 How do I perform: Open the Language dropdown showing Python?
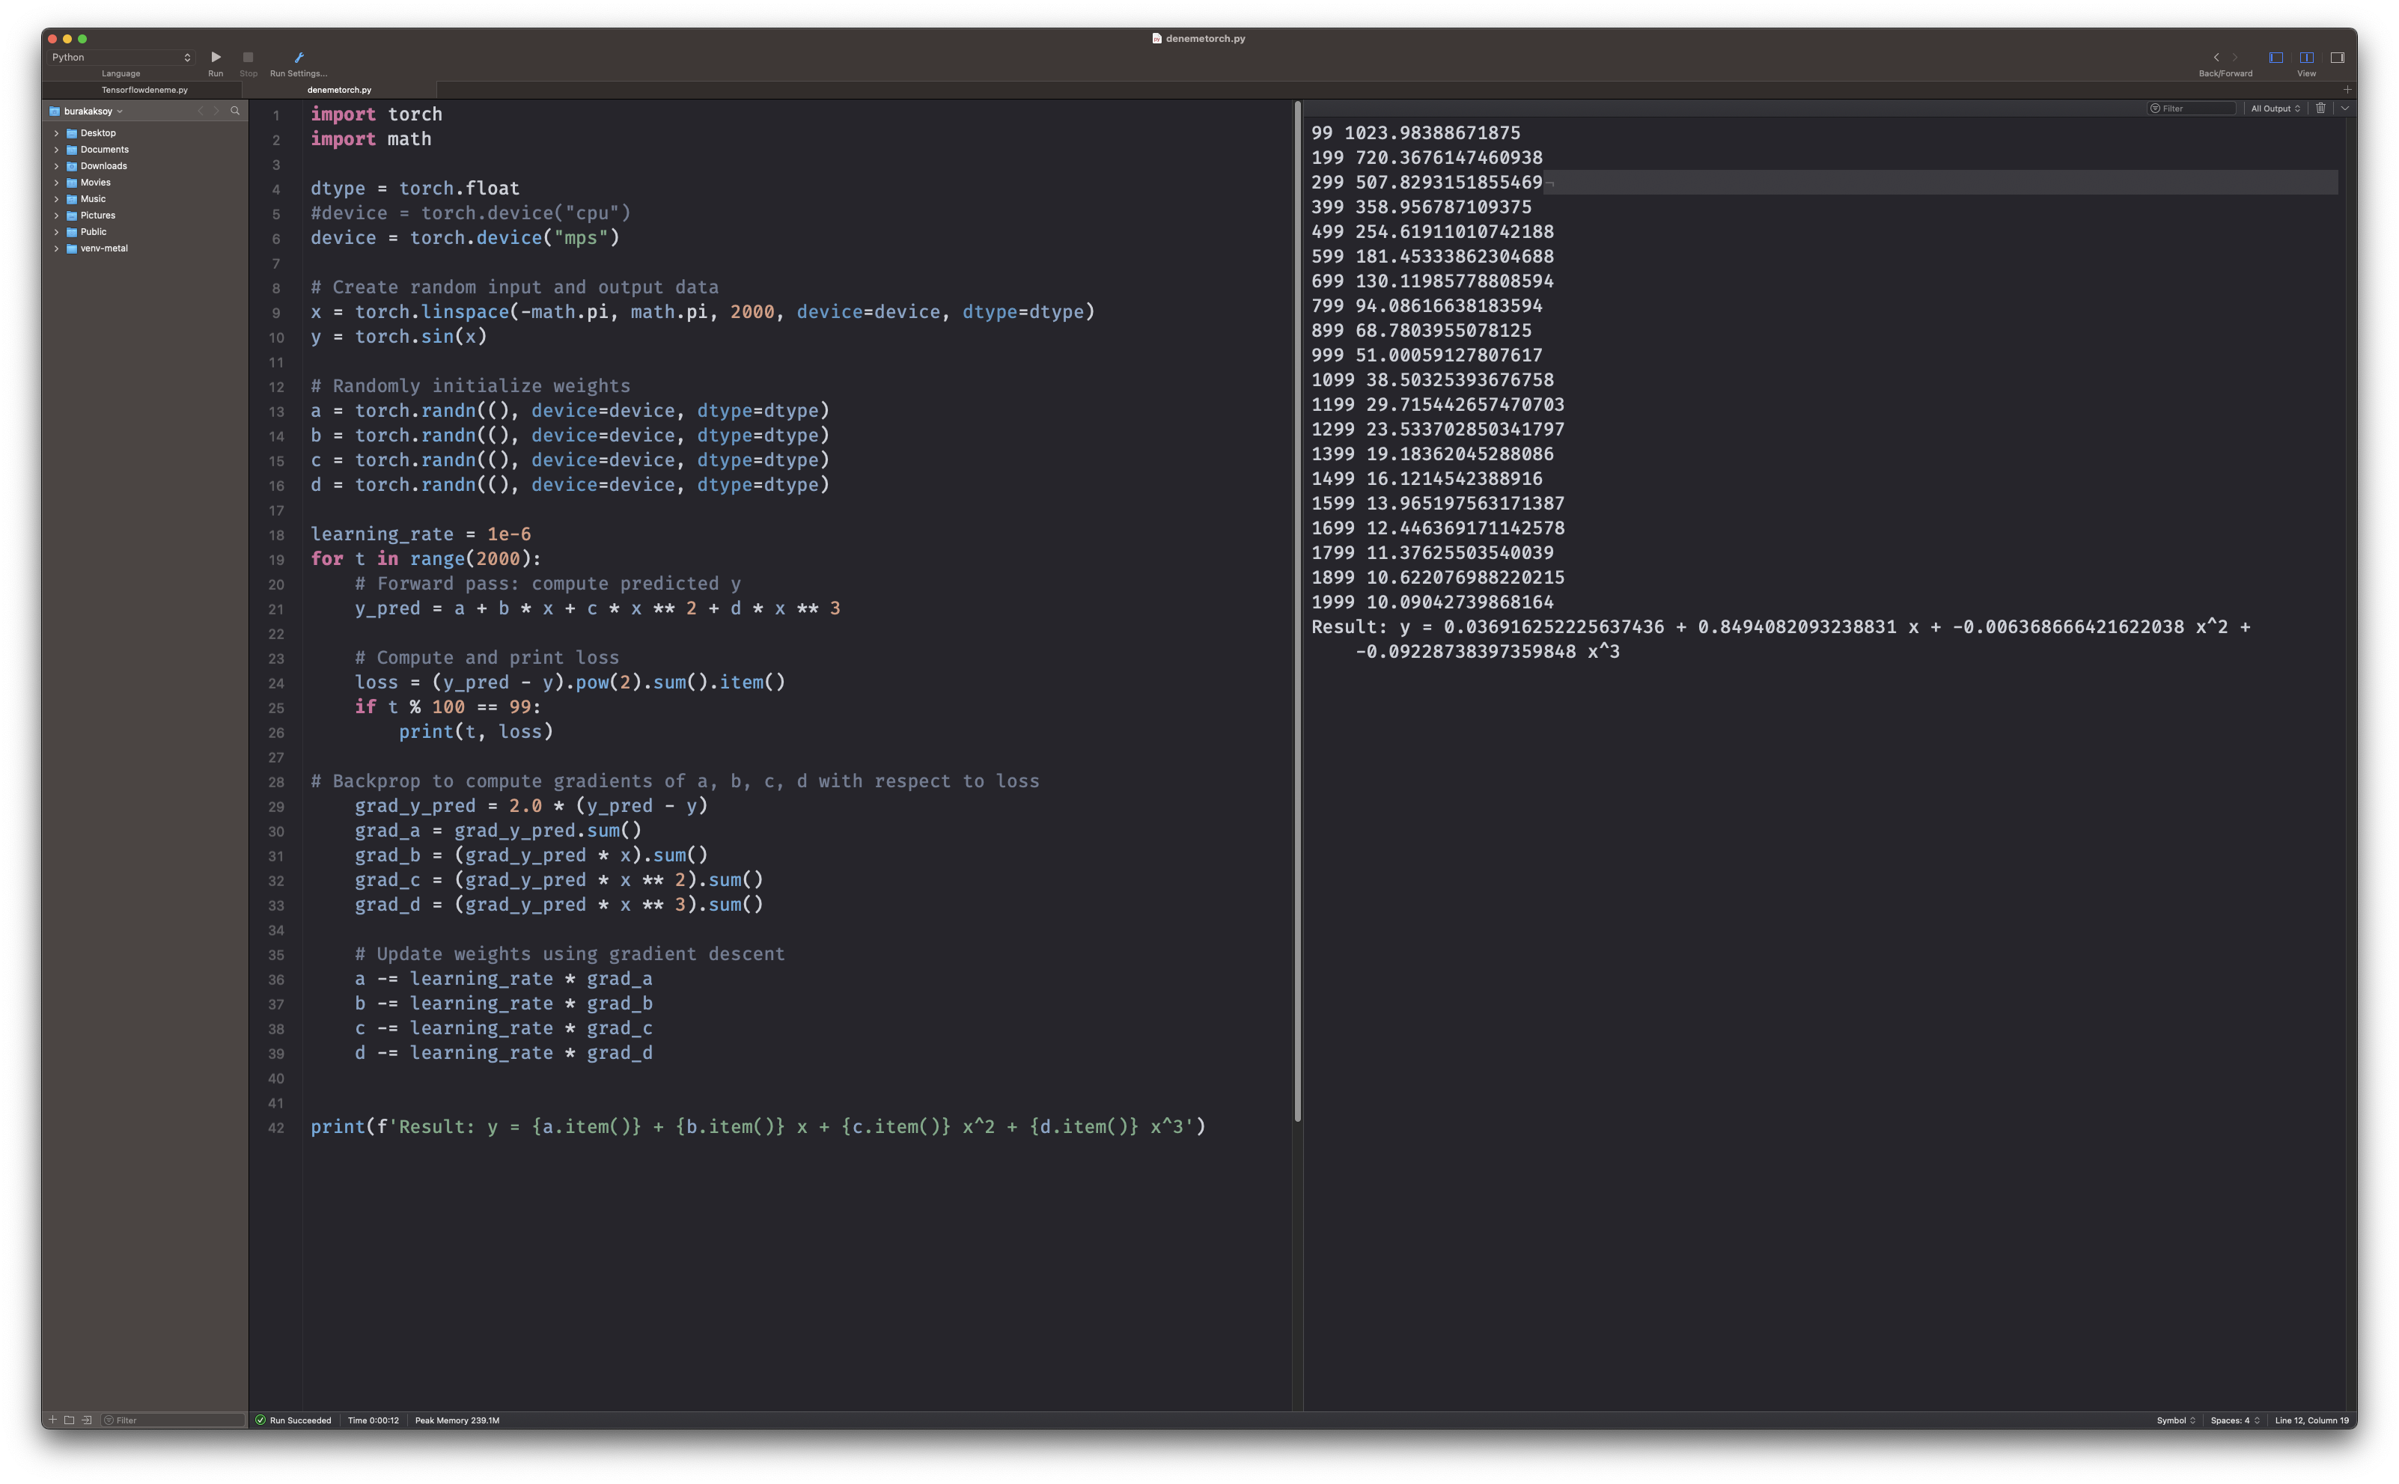(x=121, y=57)
